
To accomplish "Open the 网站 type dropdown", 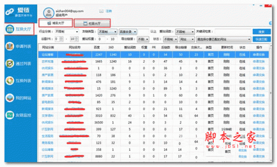I will [x=187, y=39].
